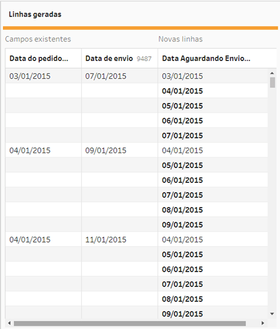The image size is (280, 329).
Task: Click the Linhas geradas panel title
Action: point(35,14)
